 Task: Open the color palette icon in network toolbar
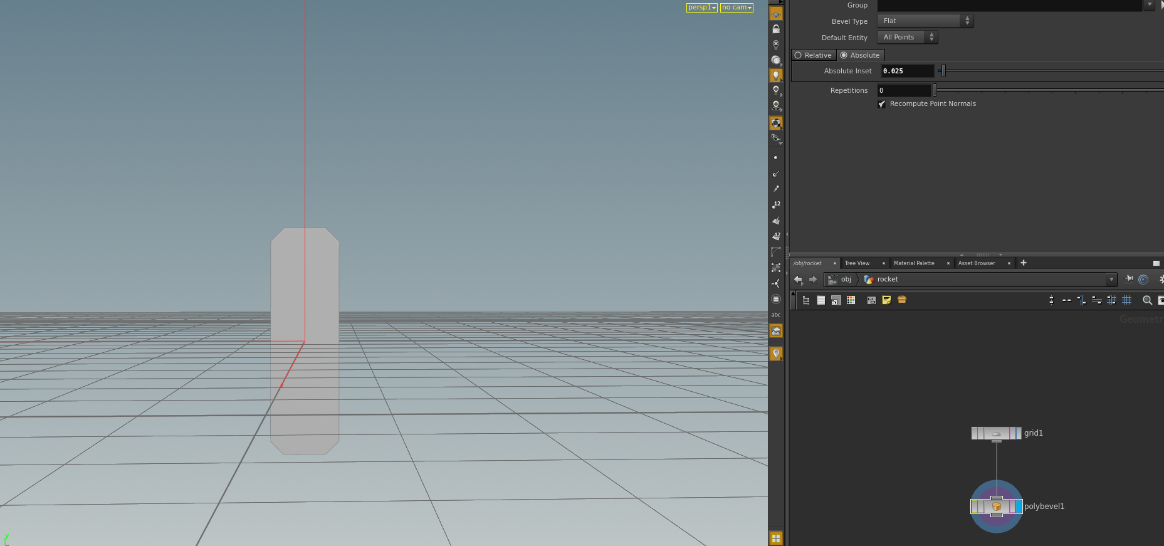click(x=851, y=300)
